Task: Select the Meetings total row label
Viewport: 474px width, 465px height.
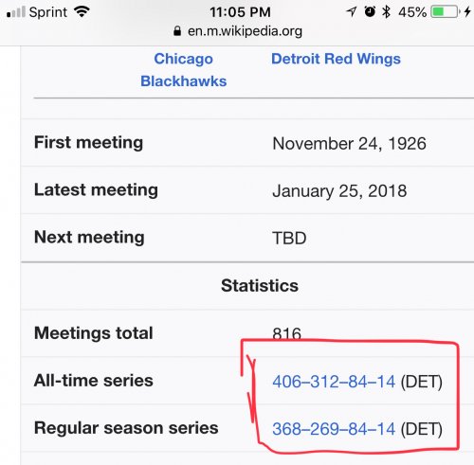Action: tap(94, 333)
